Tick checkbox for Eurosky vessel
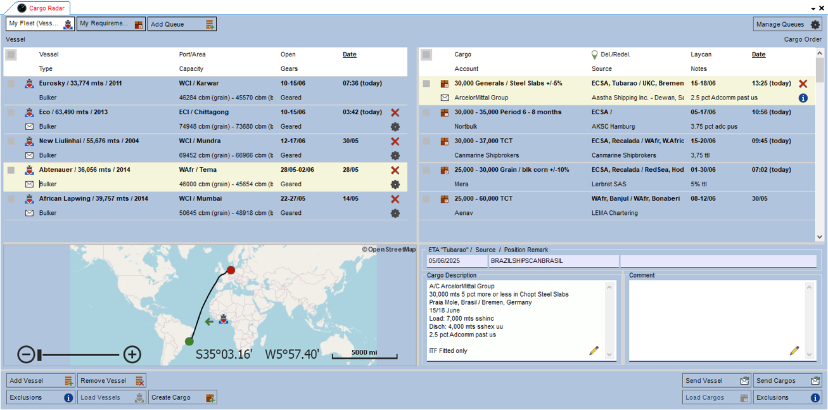 point(11,84)
